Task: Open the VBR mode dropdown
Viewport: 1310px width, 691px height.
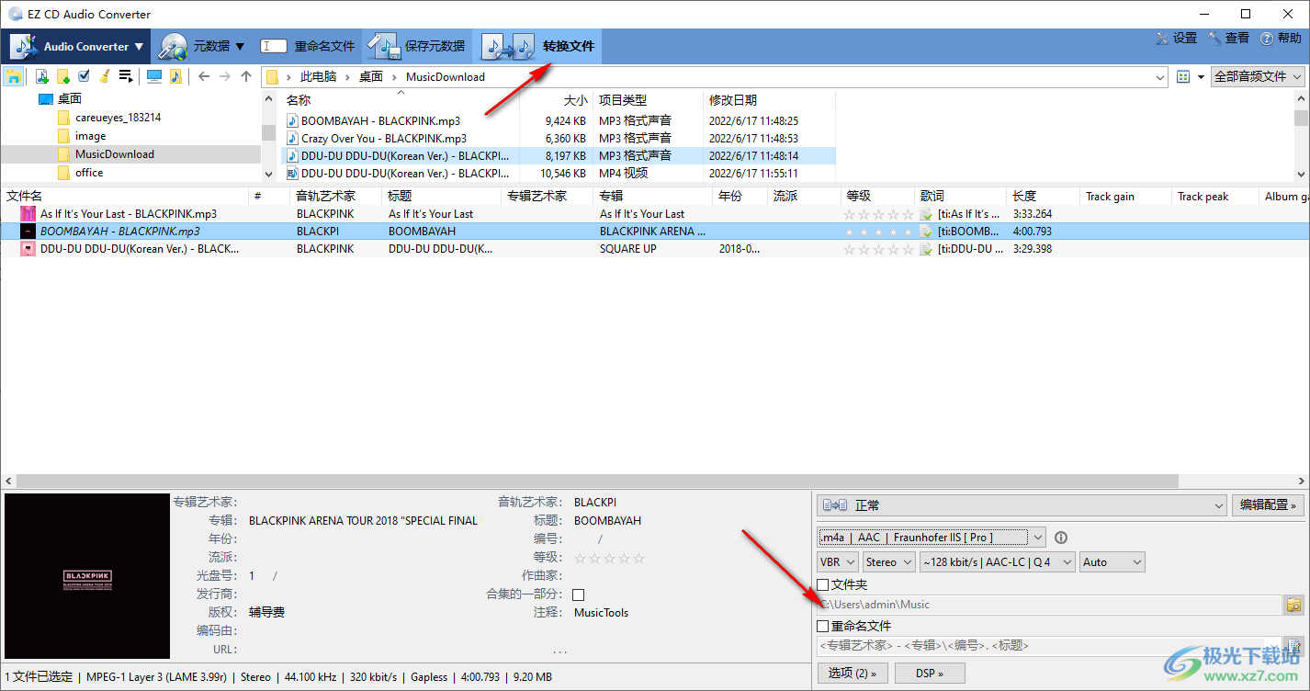Action: pos(838,562)
